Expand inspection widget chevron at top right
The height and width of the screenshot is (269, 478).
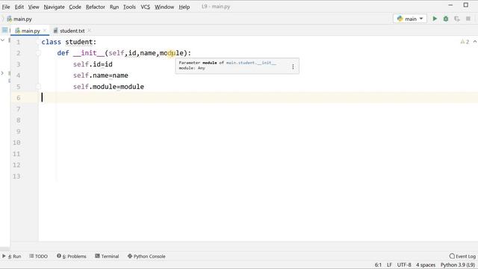coord(475,42)
